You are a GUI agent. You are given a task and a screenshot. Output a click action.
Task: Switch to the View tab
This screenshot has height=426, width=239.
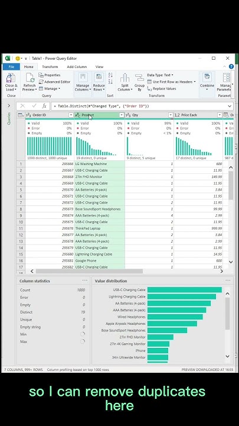[x=99, y=66]
